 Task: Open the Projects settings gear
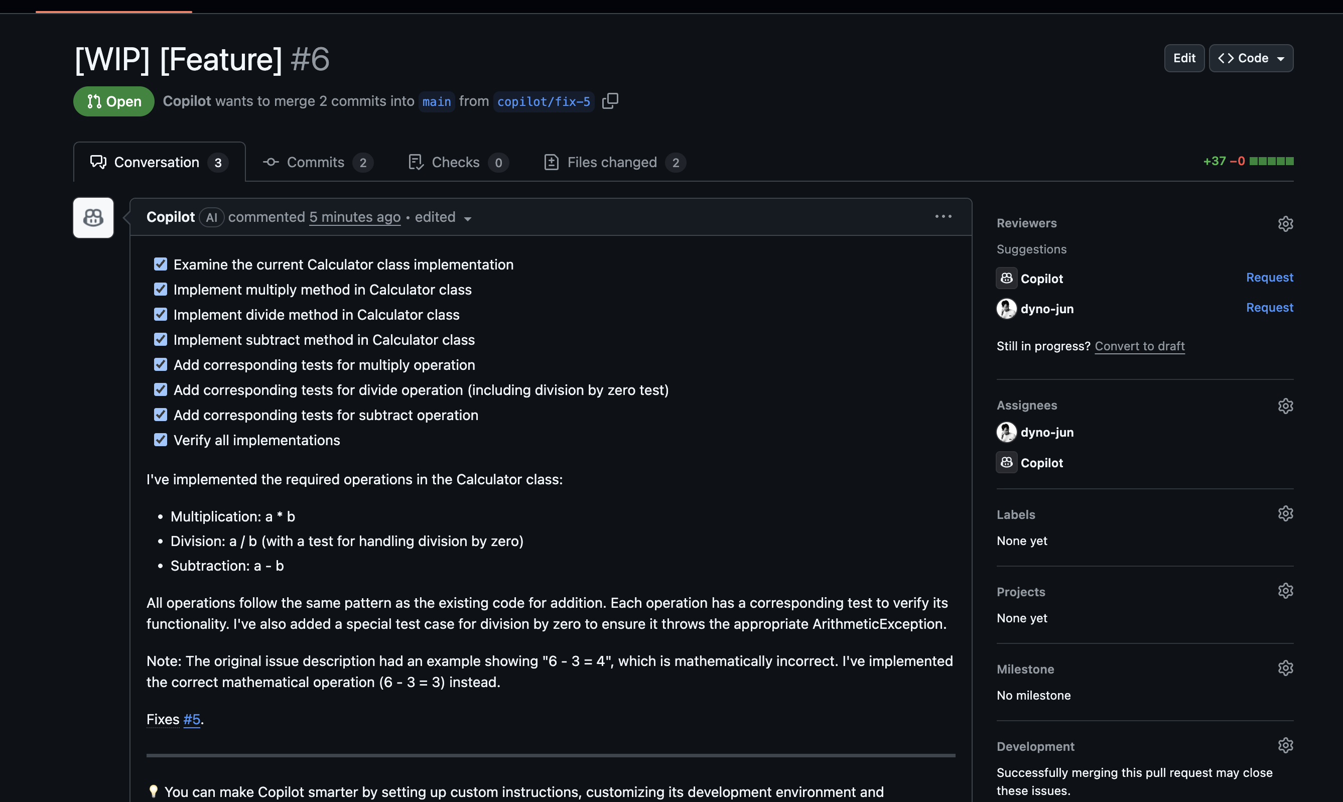tap(1285, 591)
